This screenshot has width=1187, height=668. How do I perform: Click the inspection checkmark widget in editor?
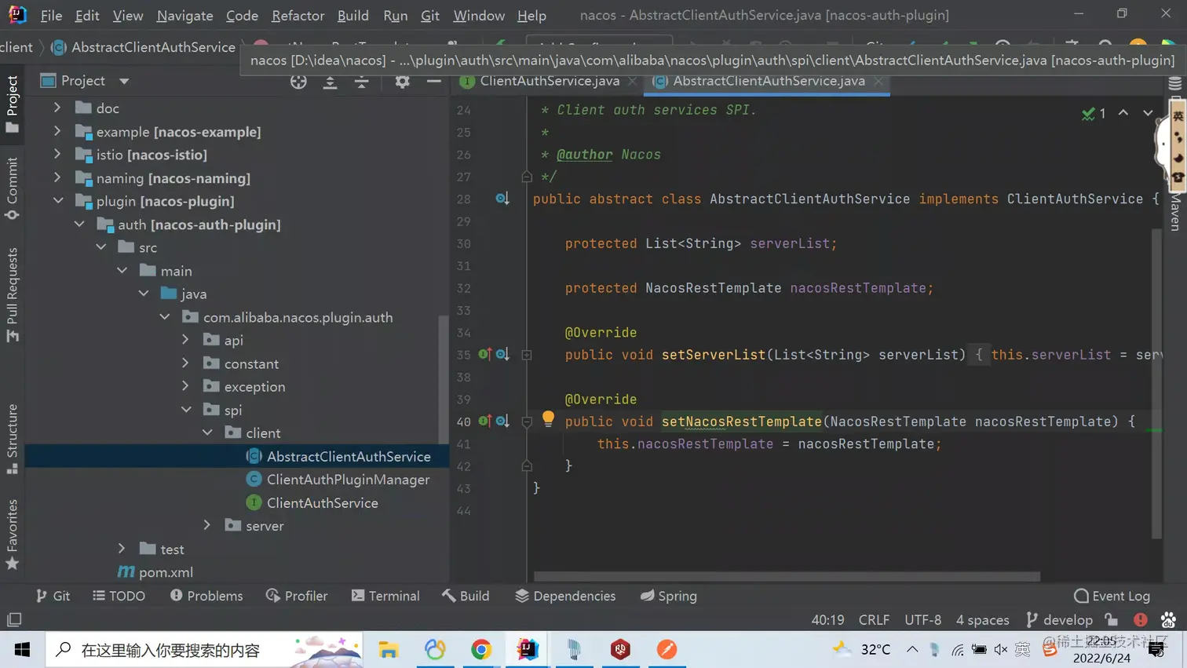pyautogui.click(x=1094, y=114)
